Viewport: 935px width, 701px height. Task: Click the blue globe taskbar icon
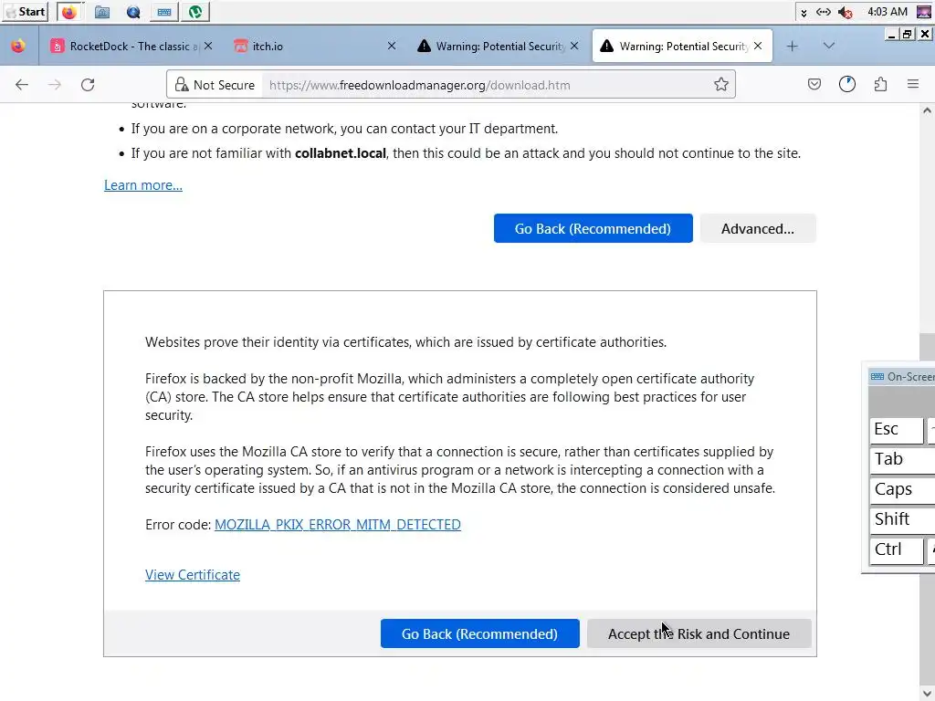pyautogui.click(x=133, y=12)
